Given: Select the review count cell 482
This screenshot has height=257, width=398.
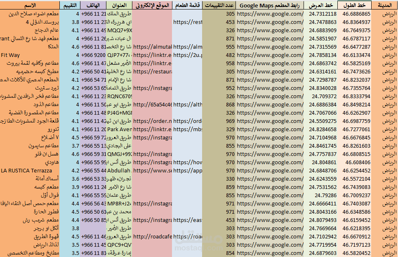Looking at the screenshot, I should [219, 55].
